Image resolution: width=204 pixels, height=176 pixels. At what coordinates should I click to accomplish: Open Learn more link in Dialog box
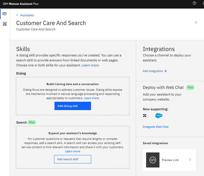pos(92,98)
